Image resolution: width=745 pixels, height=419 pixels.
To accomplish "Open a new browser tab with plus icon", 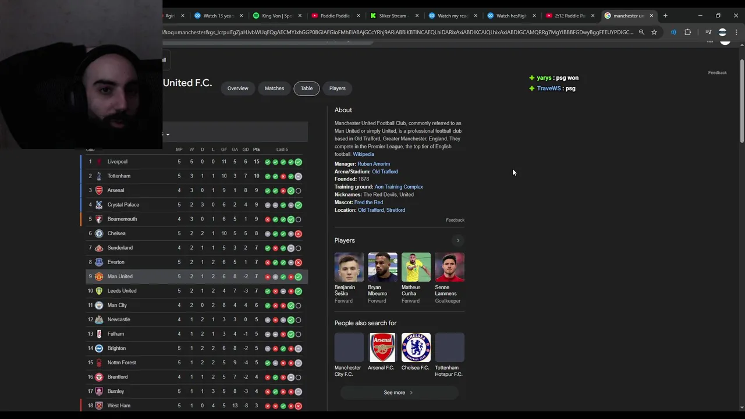I will (x=665, y=16).
